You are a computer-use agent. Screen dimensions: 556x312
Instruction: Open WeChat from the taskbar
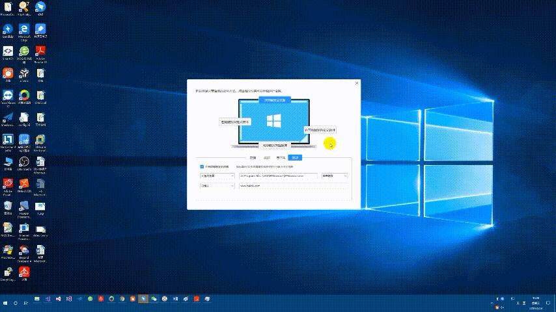tap(154, 299)
